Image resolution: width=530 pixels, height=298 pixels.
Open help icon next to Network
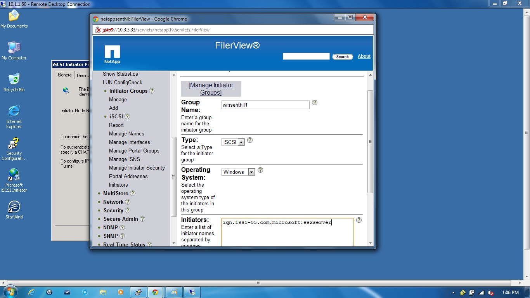click(x=128, y=202)
